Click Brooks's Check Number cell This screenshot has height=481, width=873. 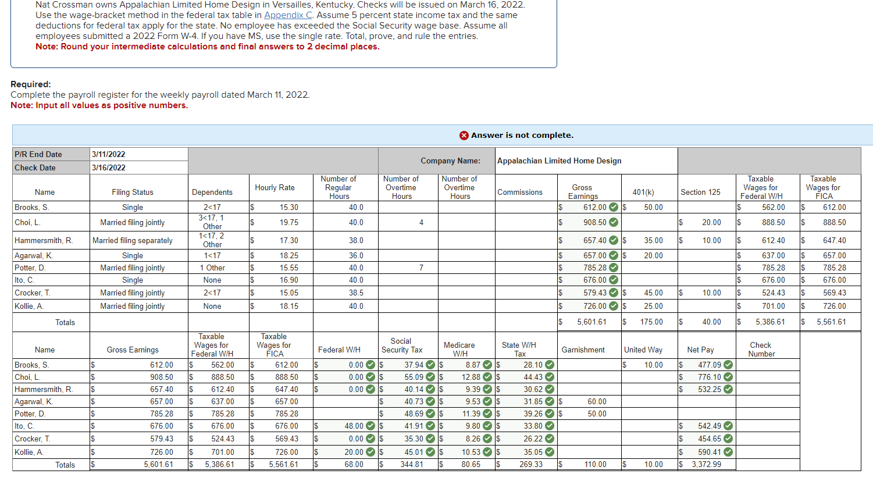click(x=768, y=365)
